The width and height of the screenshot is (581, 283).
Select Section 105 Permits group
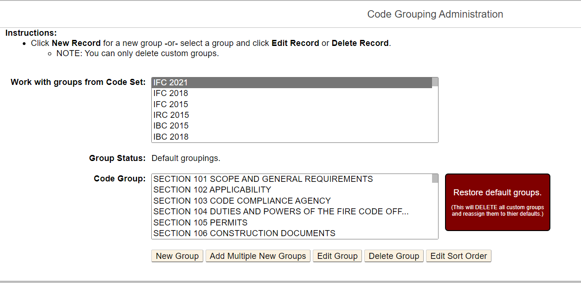[x=200, y=223]
